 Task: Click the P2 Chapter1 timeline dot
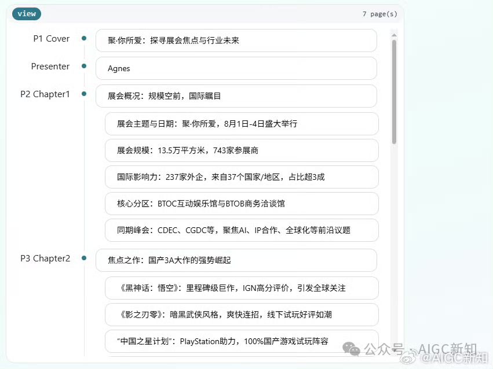tap(84, 94)
